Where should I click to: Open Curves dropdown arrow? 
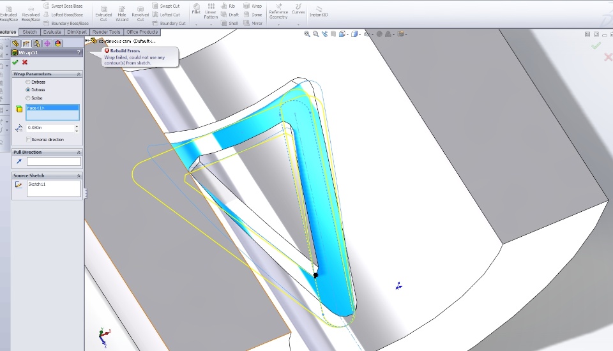(298, 25)
